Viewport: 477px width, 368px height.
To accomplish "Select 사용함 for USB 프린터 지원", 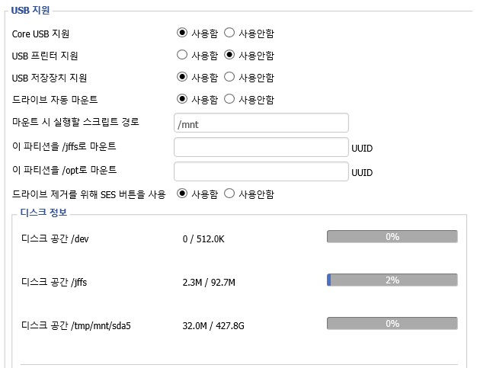I will [x=182, y=55].
